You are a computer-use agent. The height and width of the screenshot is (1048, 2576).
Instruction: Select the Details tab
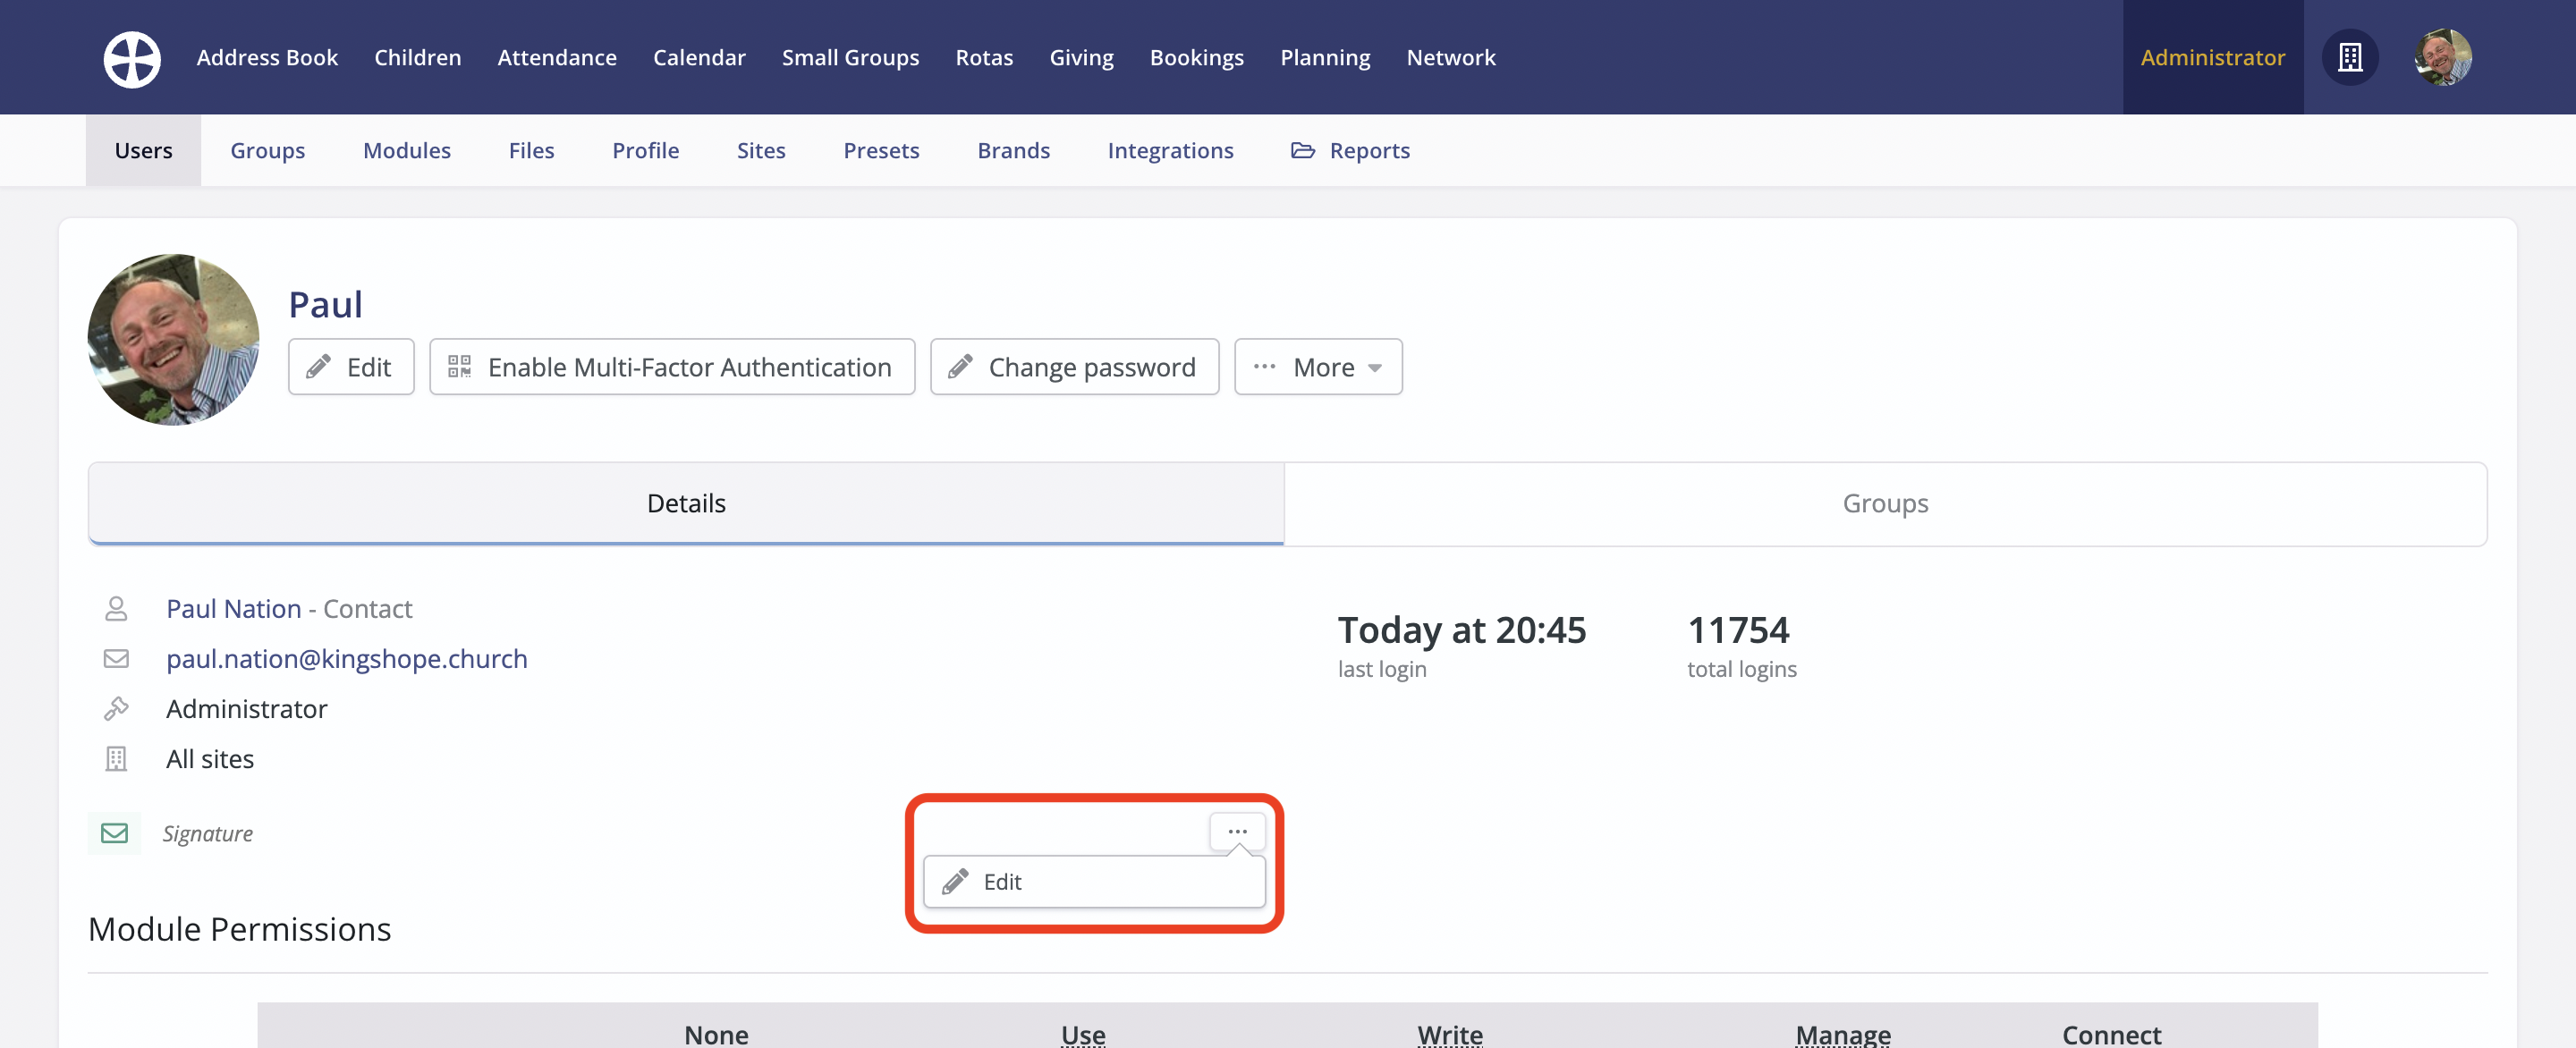tap(686, 503)
